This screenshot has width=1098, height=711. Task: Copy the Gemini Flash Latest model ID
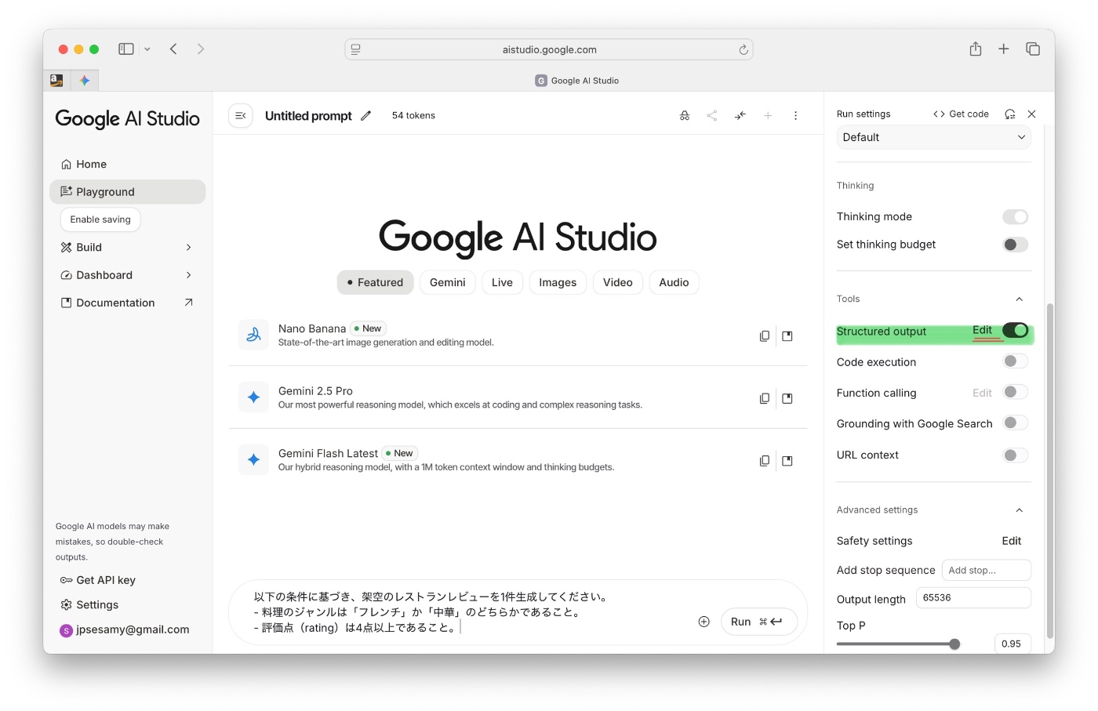coord(765,461)
